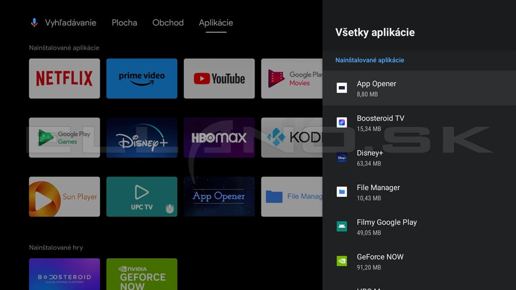The width and height of the screenshot is (516, 290).
Task: Click the Nainštalované aplikácie label above Netflix
Action: point(64,48)
